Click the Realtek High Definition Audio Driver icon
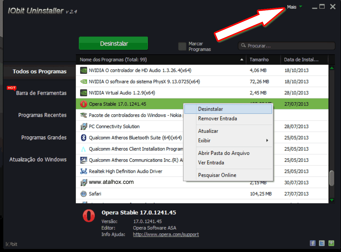 (83, 171)
